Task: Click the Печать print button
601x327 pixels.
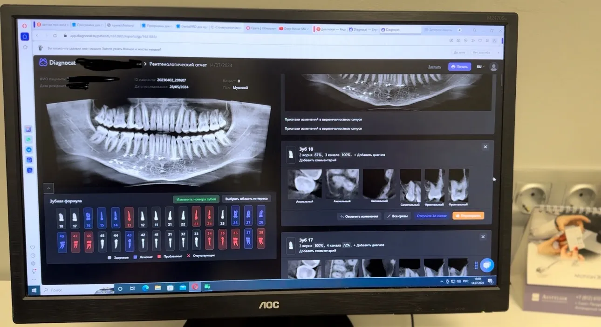Action: pyautogui.click(x=459, y=67)
